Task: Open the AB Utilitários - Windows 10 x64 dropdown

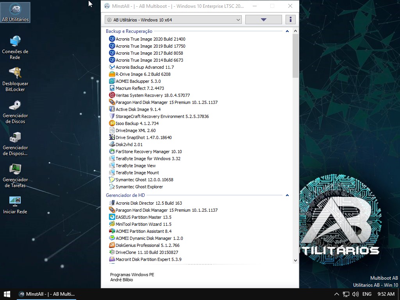Action: [173, 20]
